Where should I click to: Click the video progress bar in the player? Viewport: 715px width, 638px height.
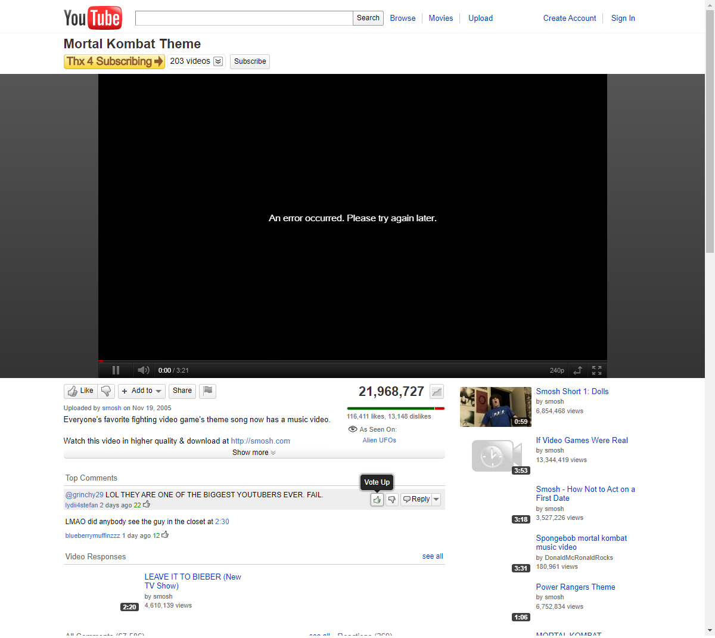pos(353,361)
